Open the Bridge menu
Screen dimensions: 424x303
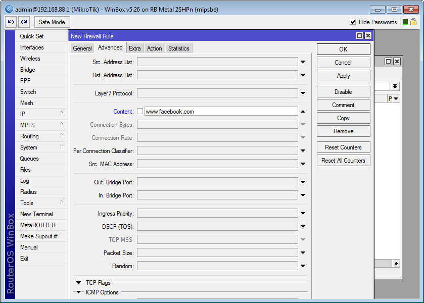pos(41,70)
